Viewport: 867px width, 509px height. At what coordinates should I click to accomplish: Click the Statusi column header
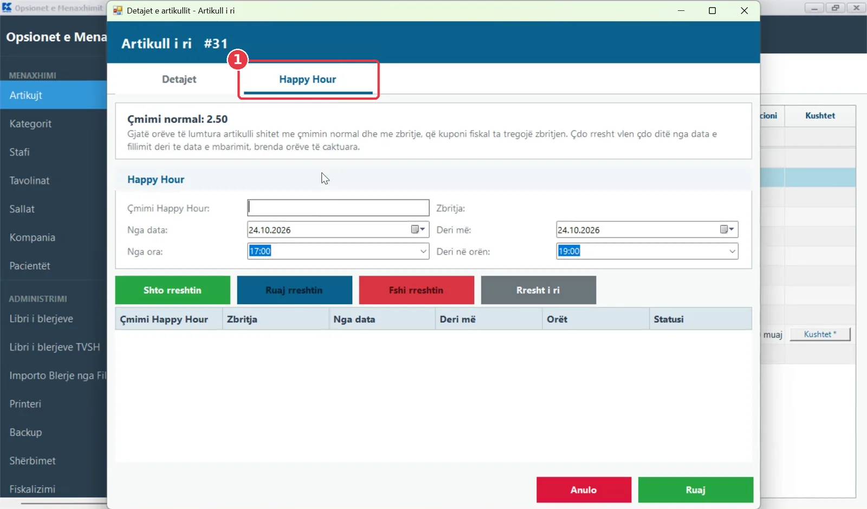pos(700,319)
